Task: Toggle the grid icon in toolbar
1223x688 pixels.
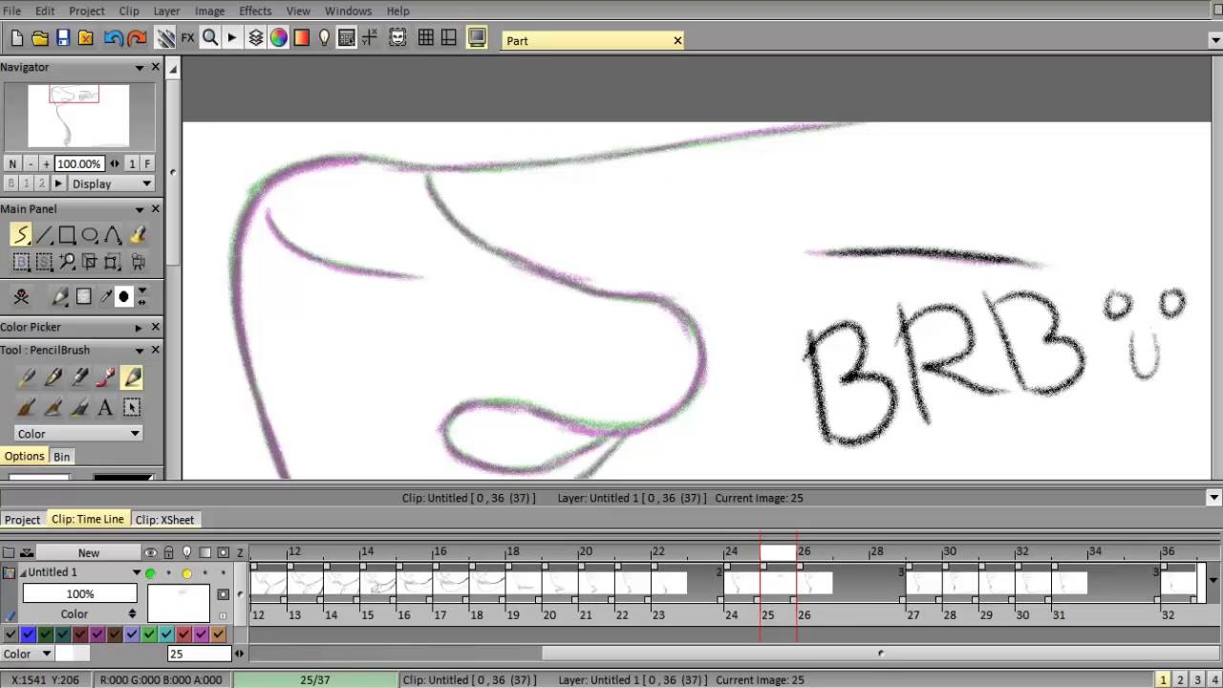Action: tap(426, 38)
